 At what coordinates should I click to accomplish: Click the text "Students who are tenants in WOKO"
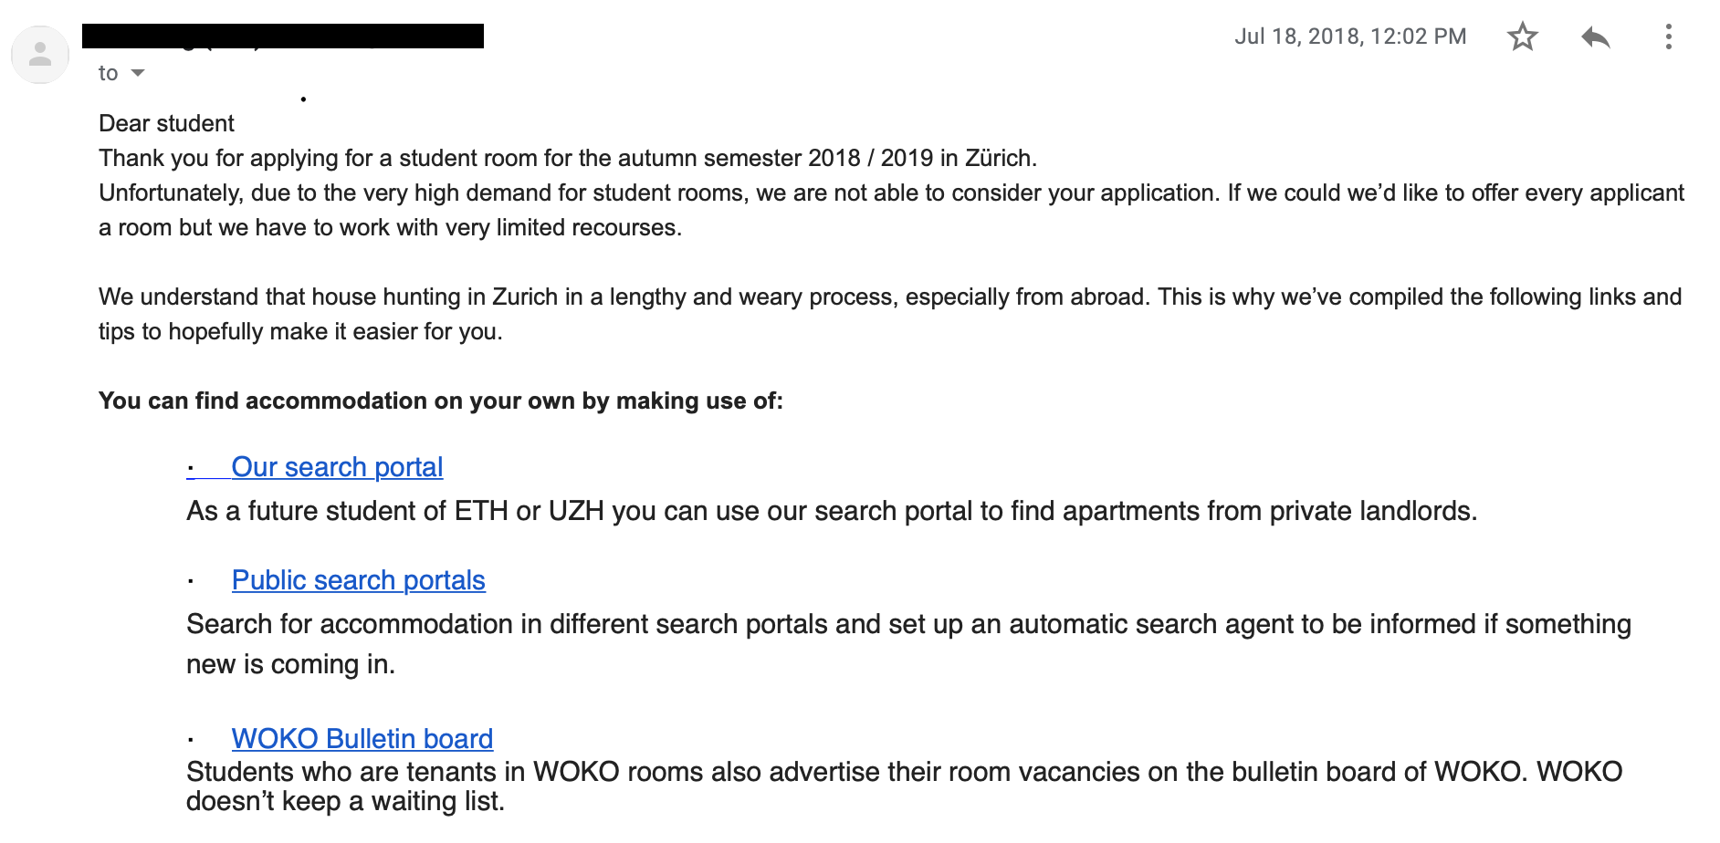(x=904, y=786)
